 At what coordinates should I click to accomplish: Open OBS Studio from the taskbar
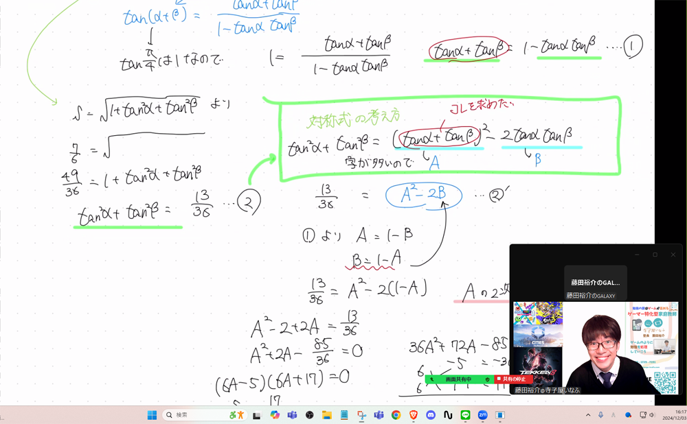310,415
